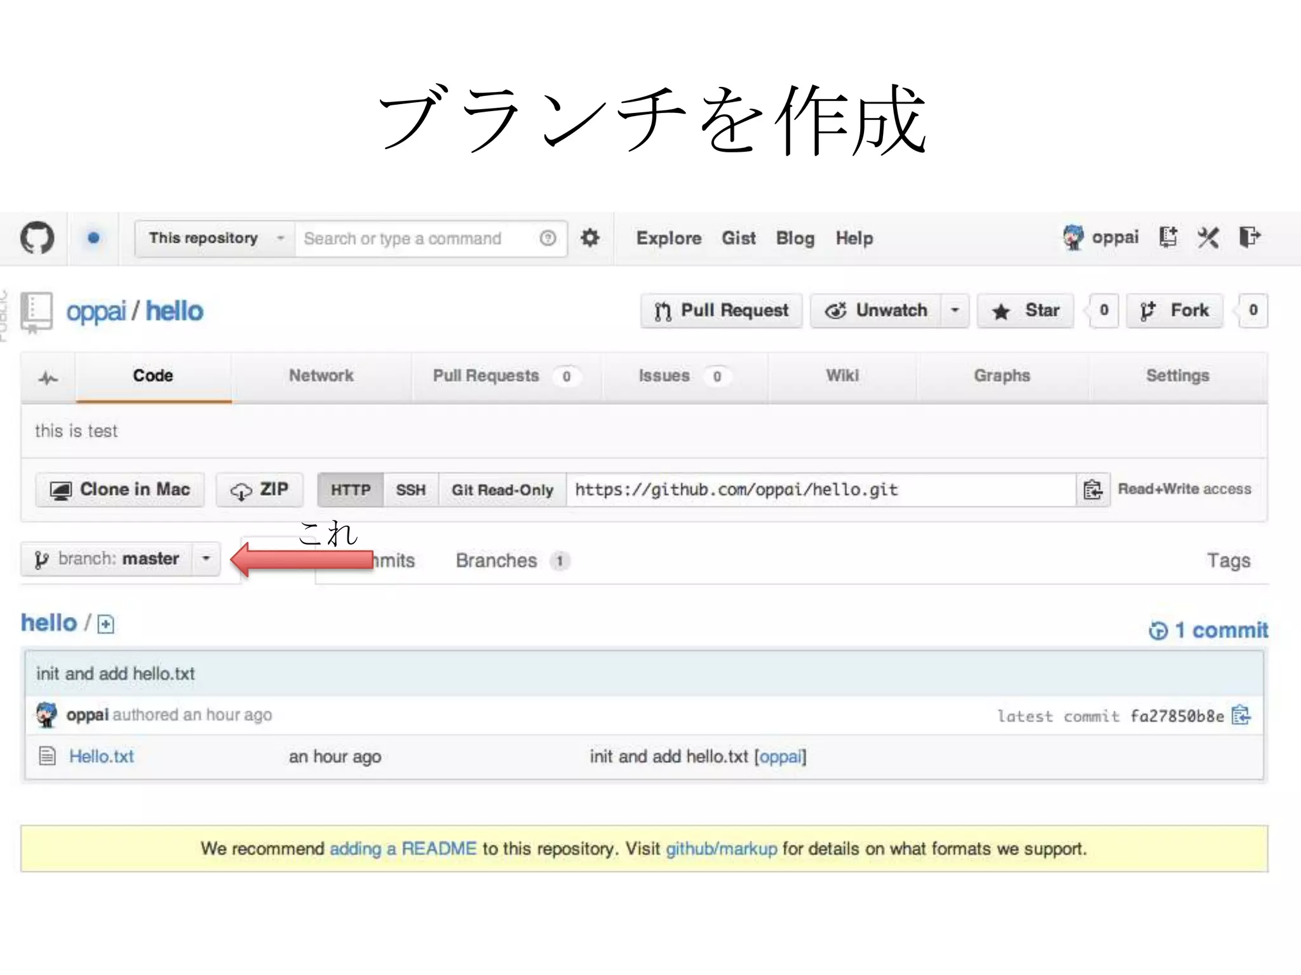
Task: Expand This repository search scope dropdown
Action: (x=215, y=238)
